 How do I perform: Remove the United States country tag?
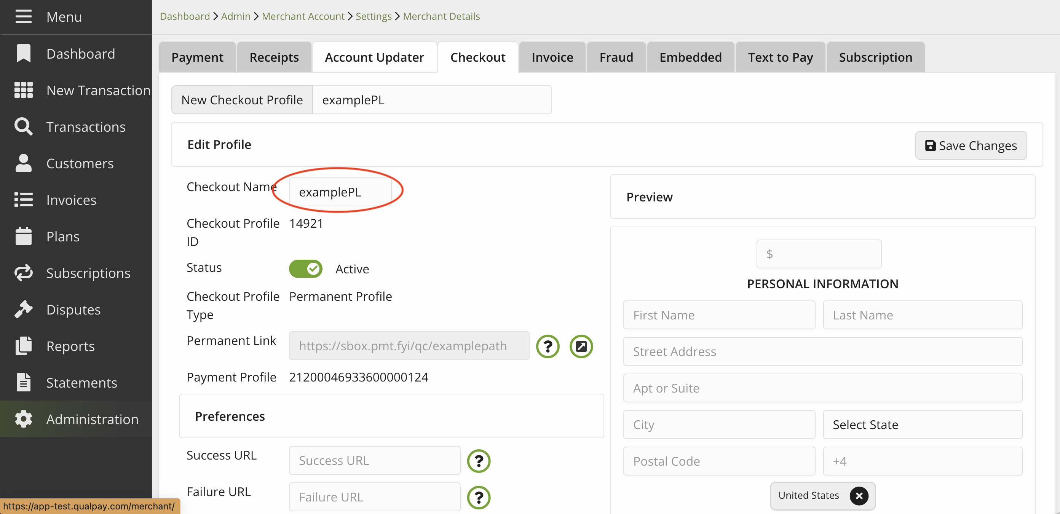click(x=859, y=495)
